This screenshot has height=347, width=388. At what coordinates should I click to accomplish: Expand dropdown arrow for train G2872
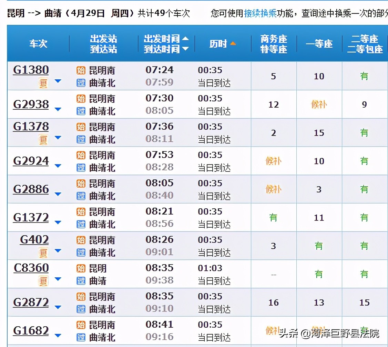point(58,308)
